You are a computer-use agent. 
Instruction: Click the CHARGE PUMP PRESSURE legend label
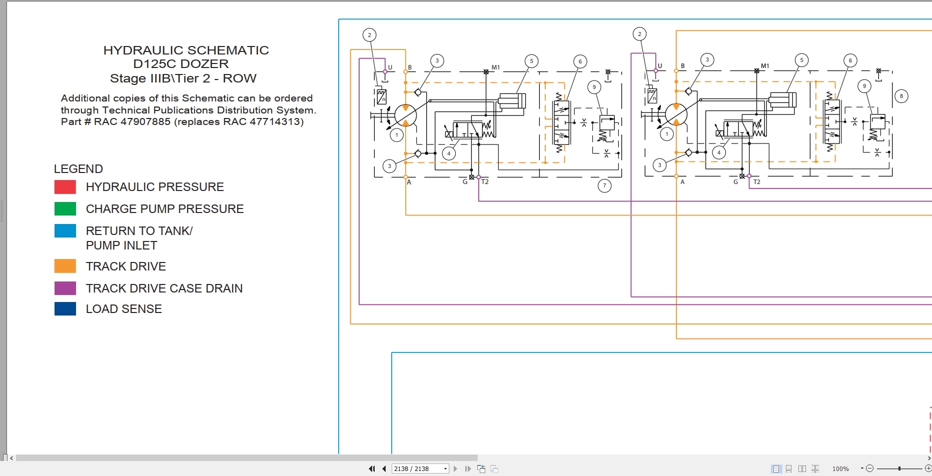coord(165,209)
